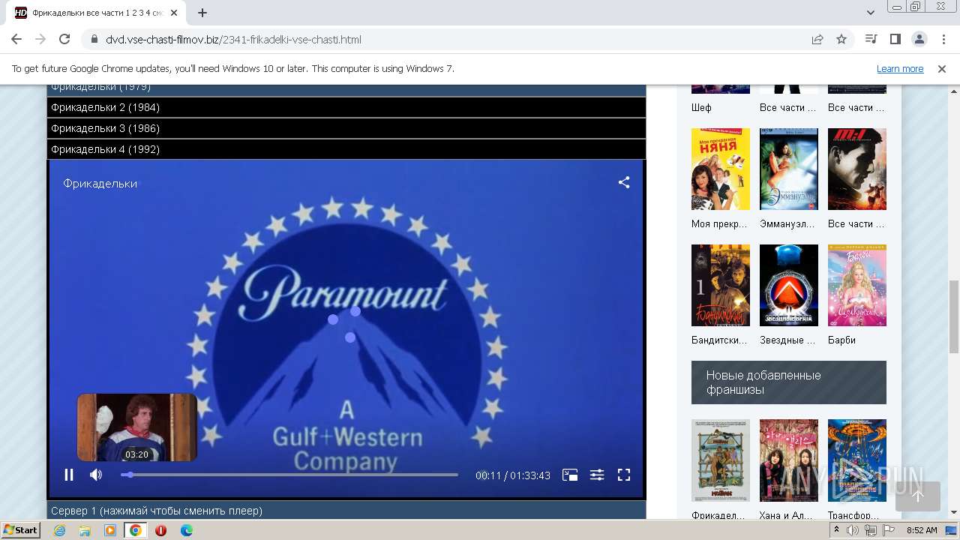This screenshot has height=540, width=960.
Task: Open Шеф title link
Action: click(701, 107)
